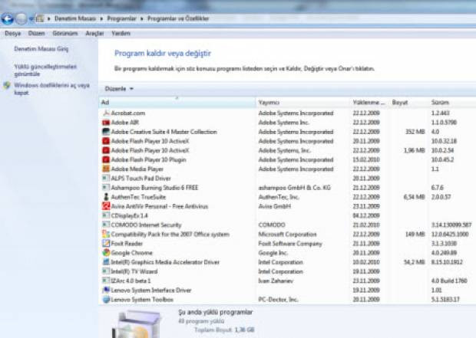476x338 pixels.
Task: Select Avira AntiVir Personal - Free Antivirus
Action: (160, 206)
